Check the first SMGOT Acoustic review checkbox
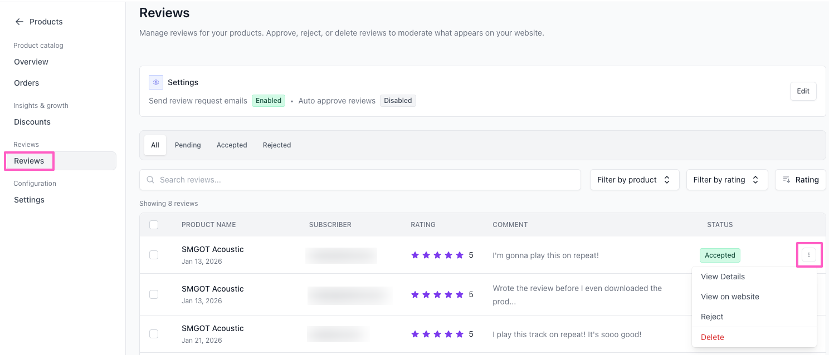The image size is (829, 355). (154, 255)
